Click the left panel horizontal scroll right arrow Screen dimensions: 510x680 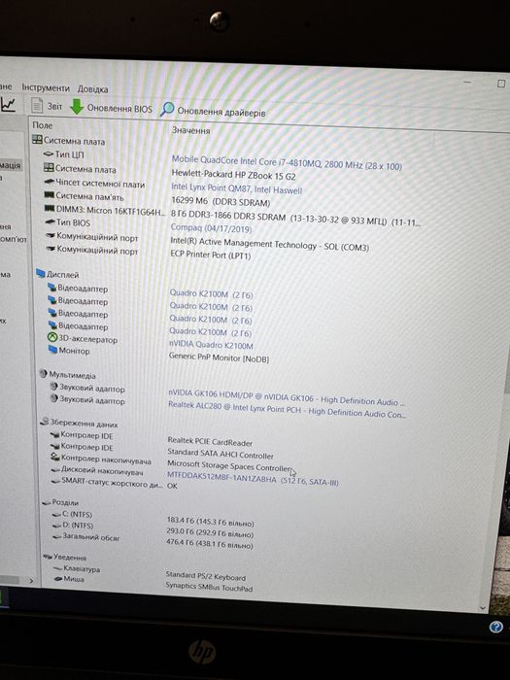31,581
